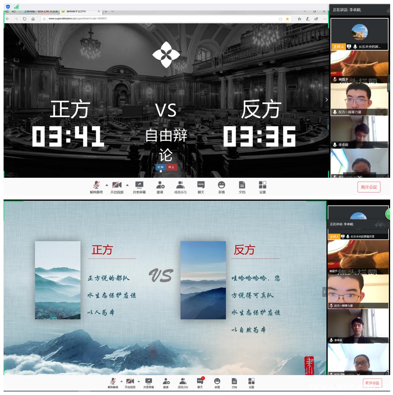Expand the arrow beside 解除静音 in the upper toolbar
Screen dimensions: 393x395
[x=107, y=185]
